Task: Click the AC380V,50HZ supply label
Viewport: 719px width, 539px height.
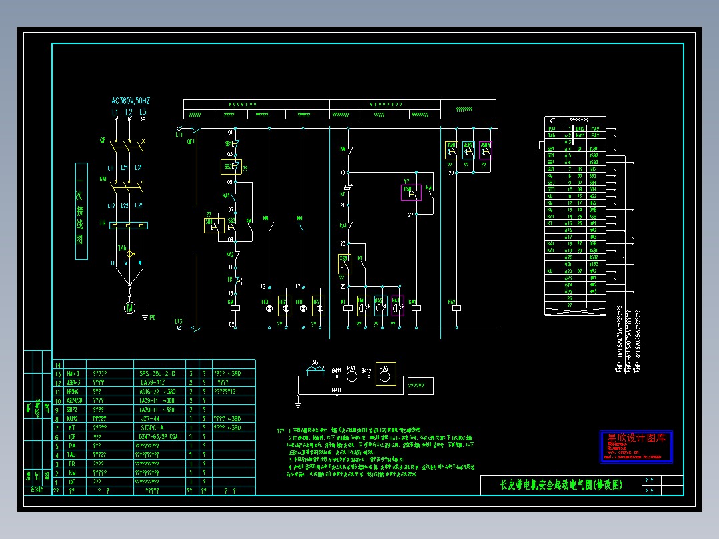Action: (x=131, y=101)
